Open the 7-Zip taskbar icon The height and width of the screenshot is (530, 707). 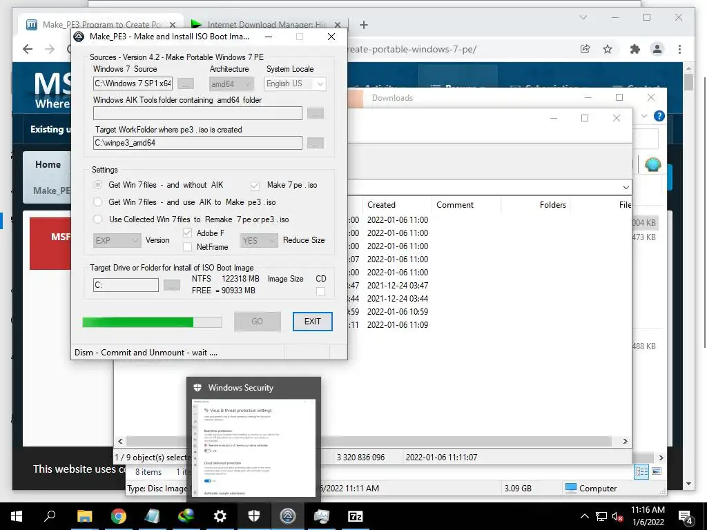tap(356, 516)
